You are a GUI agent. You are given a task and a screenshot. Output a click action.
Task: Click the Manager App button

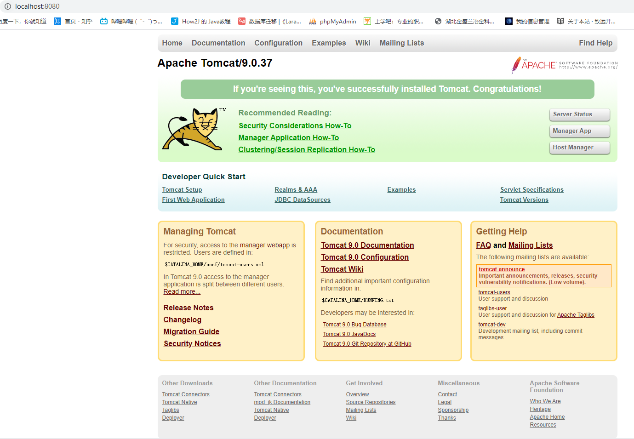click(x=579, y=131)
